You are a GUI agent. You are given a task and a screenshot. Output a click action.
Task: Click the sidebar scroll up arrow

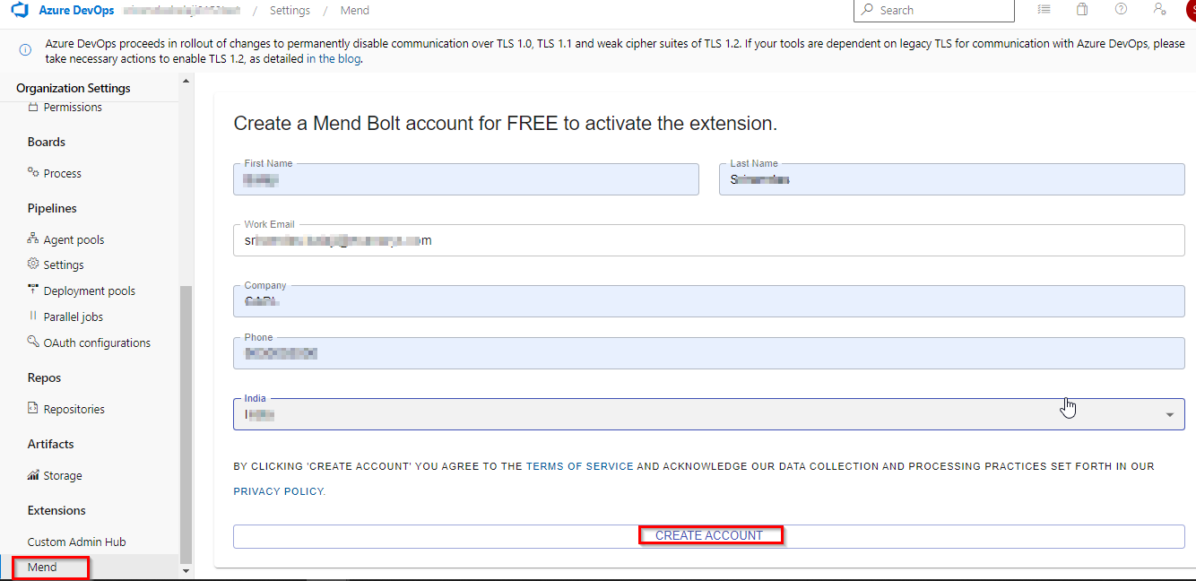pyautogui.click(x=186, y=81)
